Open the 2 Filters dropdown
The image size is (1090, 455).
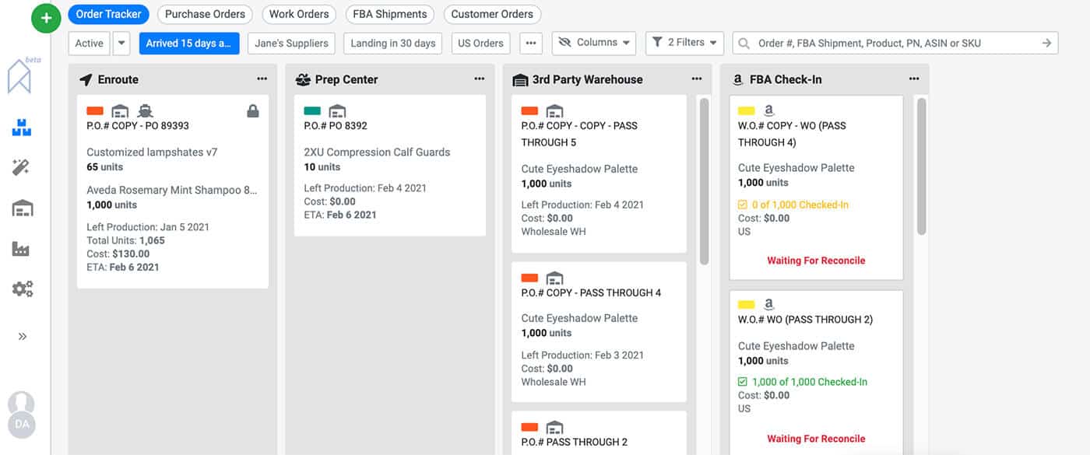[684, 43]
